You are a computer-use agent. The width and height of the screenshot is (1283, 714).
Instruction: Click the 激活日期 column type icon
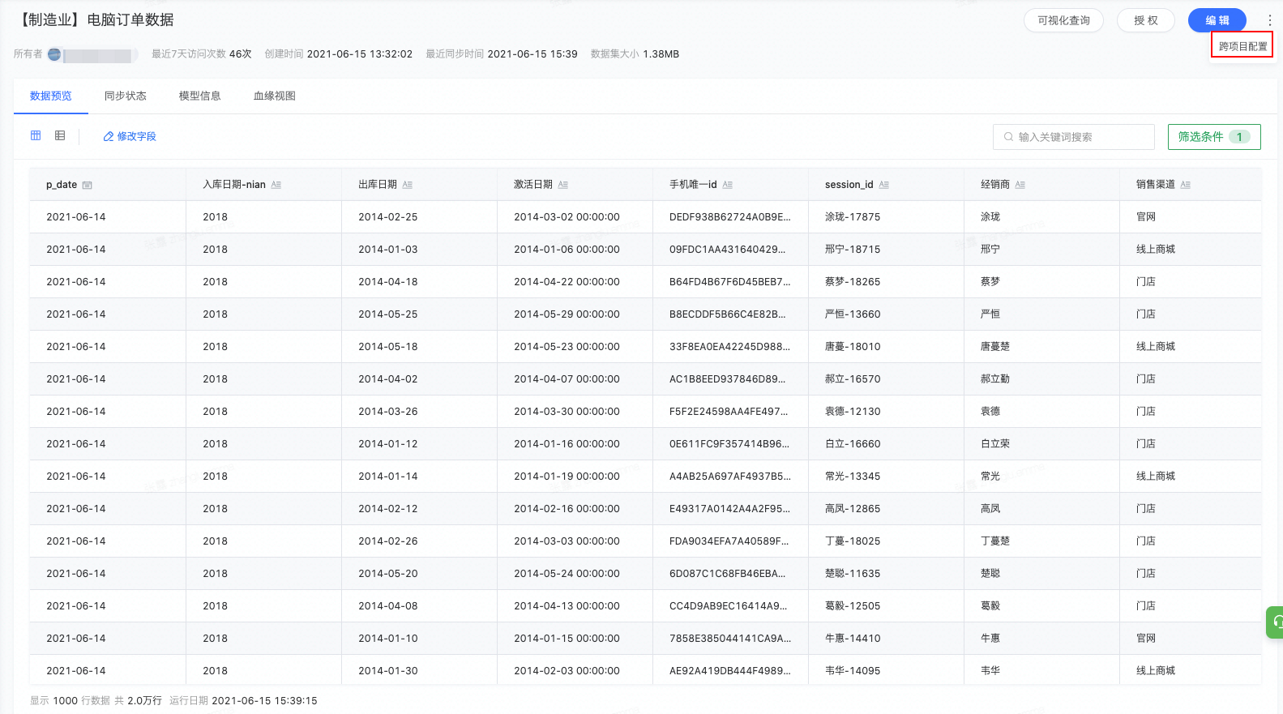point(563,185)
